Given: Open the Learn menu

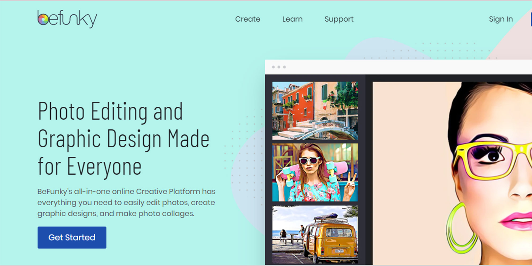Looking at the screenshot, I should pos(292,19).
